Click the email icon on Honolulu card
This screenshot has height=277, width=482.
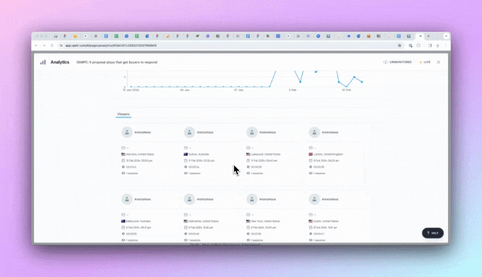[x=123, y=148]
